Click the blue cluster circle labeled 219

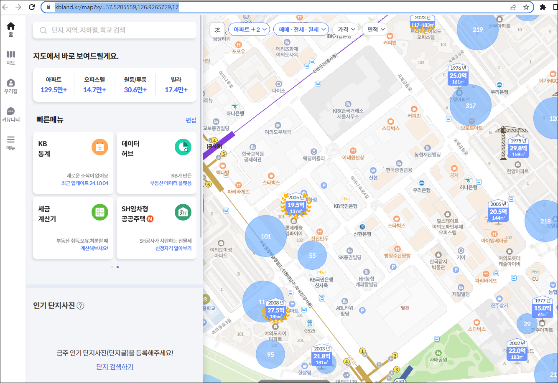pos(478,30)
